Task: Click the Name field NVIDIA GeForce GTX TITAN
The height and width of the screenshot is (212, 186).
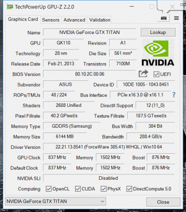Action: 89,32
